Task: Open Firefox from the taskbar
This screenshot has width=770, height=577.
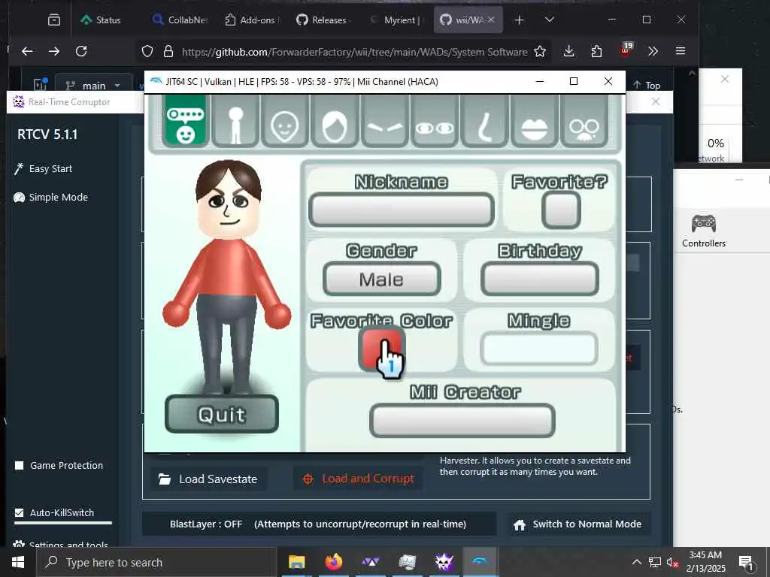Action: click(334, 562)
